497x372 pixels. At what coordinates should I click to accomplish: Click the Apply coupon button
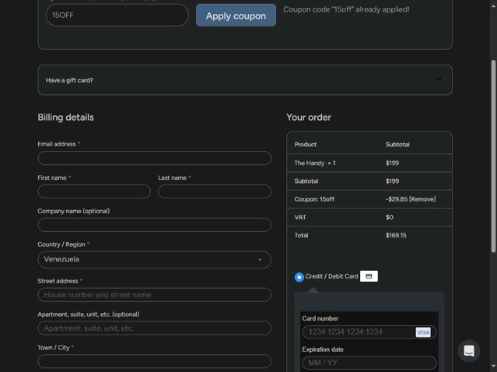click(236, 16)
